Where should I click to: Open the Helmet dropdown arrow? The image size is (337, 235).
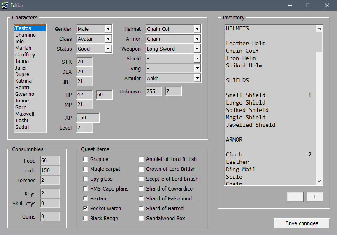[x=197, y=29]
